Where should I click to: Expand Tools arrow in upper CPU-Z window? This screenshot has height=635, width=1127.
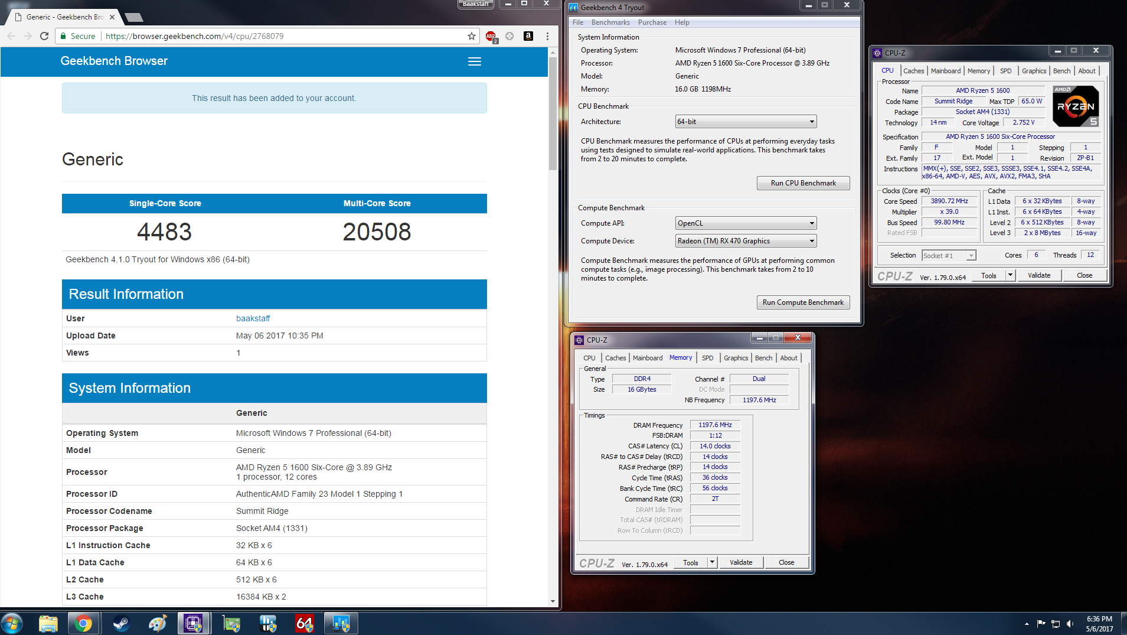pyautogui.click(x=1010, y=275)
